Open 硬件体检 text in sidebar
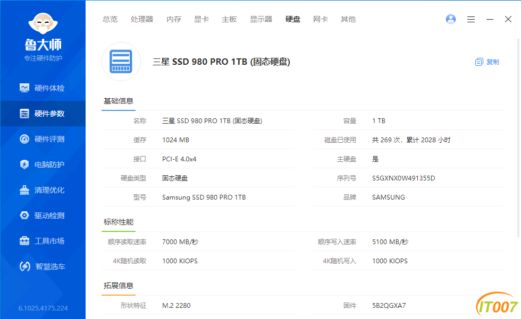 [x=49, y=88]
